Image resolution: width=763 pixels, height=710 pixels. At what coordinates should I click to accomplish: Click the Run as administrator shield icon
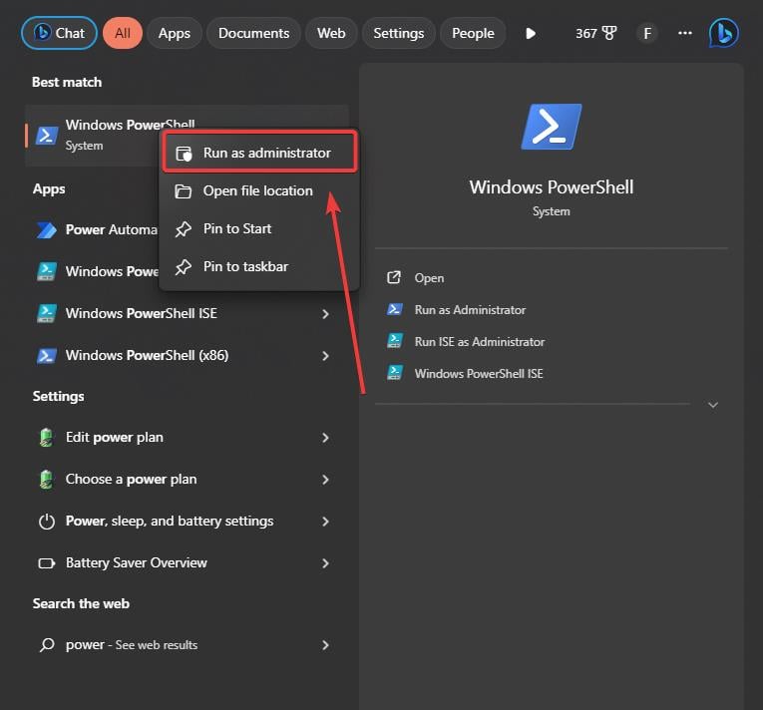pyautogui.click(x=184, y=154)
